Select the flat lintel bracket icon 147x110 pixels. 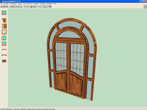(4, 55)
